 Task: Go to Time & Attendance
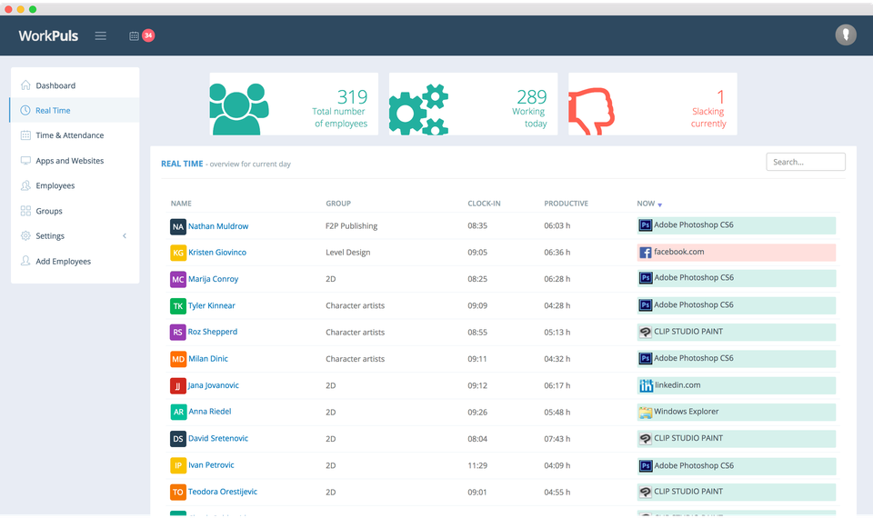pos(69,135)
